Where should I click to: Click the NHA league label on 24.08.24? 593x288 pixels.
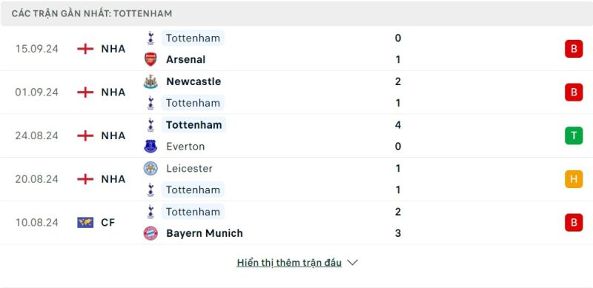(x=113, y=135)
